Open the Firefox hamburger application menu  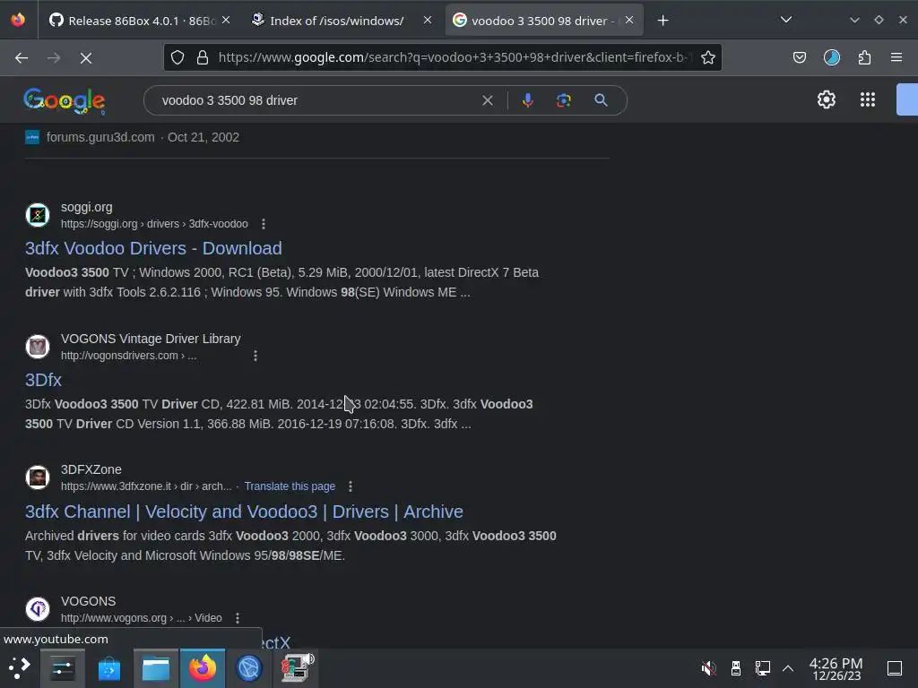[896, 57]
